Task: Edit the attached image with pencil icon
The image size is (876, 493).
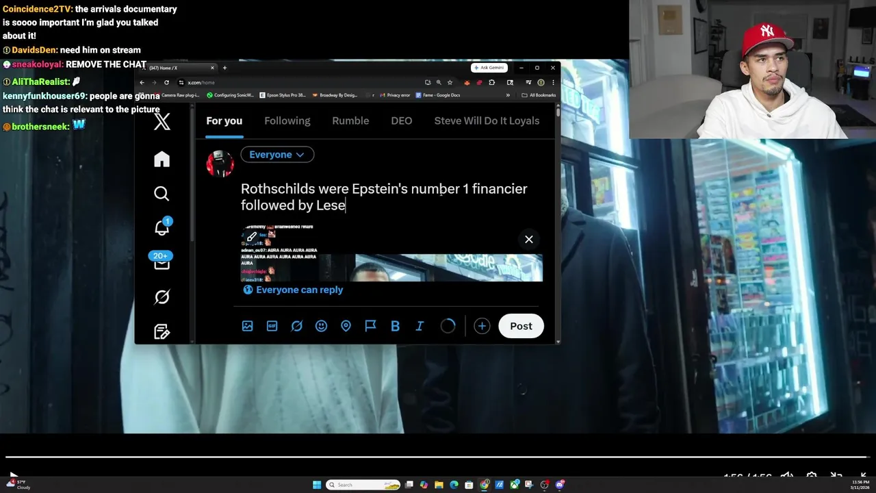Action: (252, 237)
